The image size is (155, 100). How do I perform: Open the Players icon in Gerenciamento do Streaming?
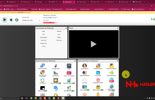pyautogui.click(x=69, y=66)
